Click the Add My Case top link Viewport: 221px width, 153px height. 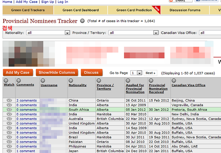pos(27,2)
